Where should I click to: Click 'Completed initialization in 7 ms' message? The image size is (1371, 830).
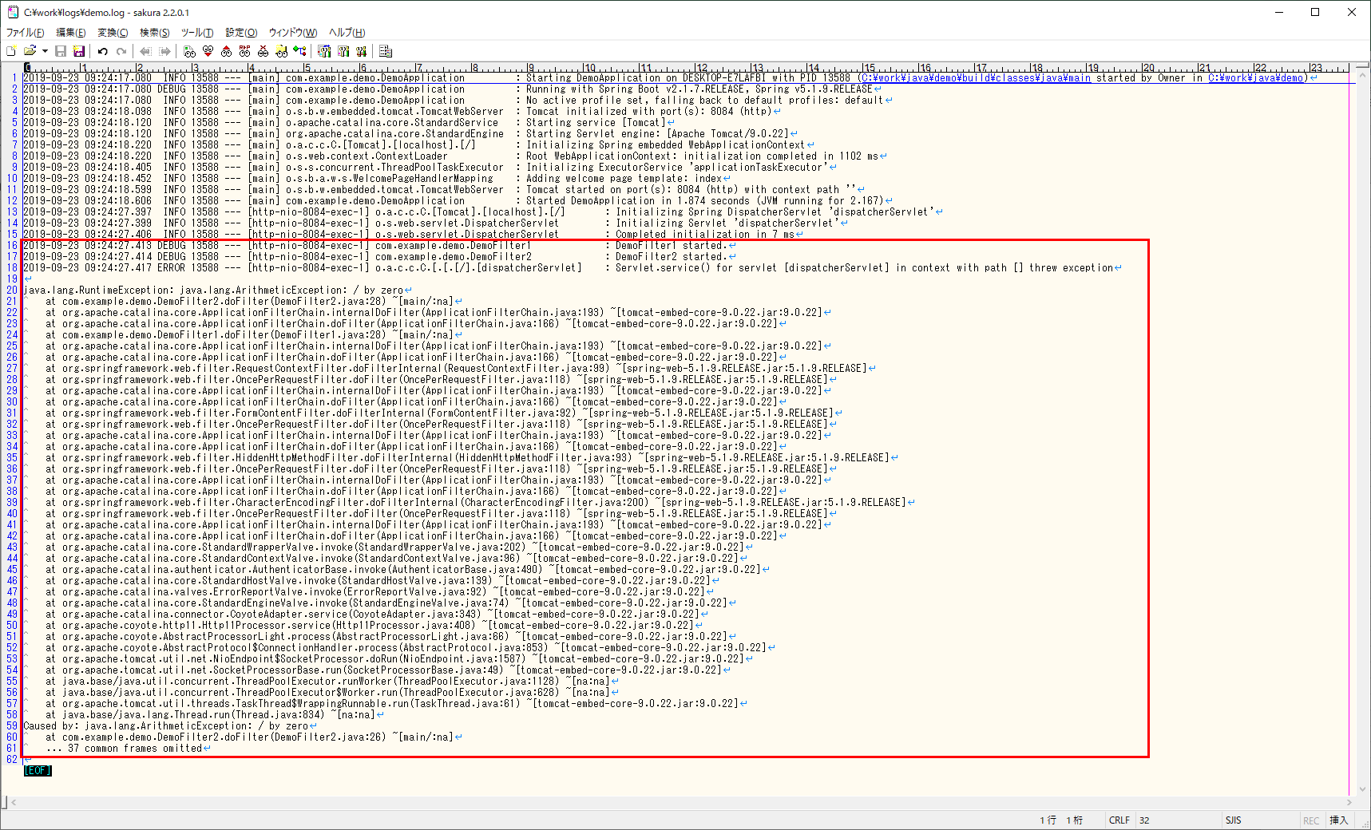click(x=705, y=235)
